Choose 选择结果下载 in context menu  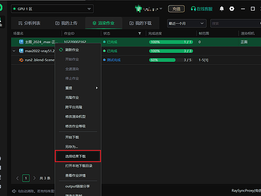coord(78,156)
